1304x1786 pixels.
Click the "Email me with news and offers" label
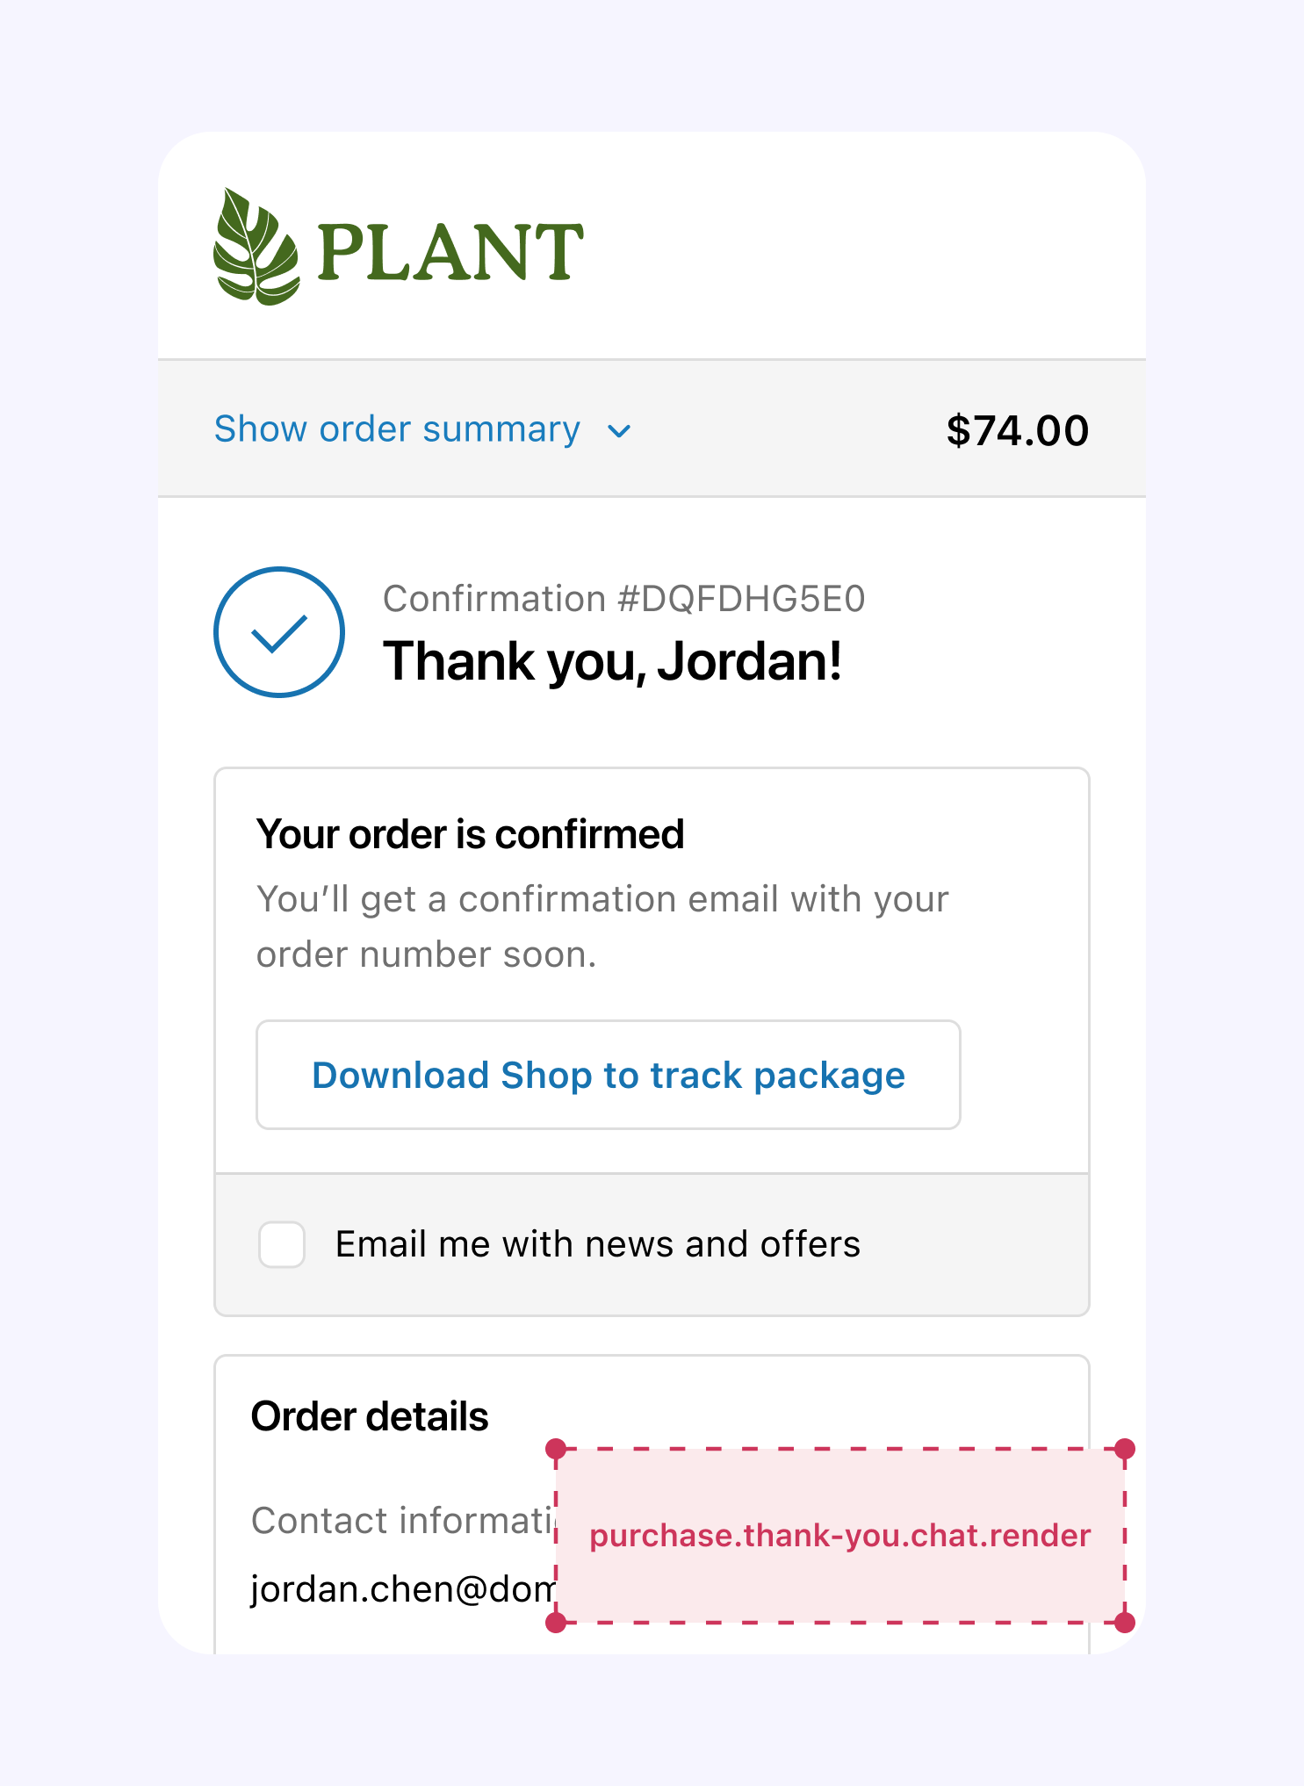click(x=597, y=1244)
